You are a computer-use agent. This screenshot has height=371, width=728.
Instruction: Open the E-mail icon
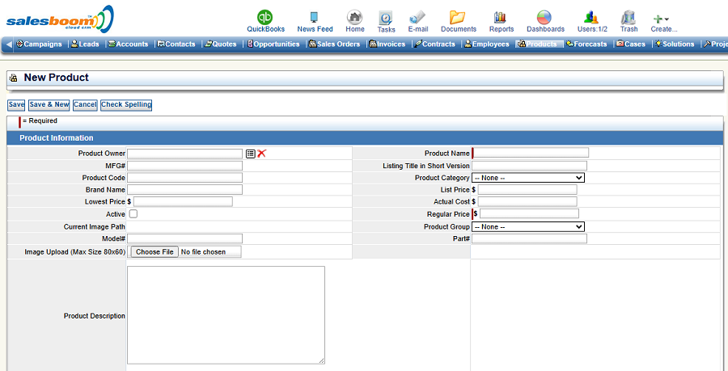(418, 17)
